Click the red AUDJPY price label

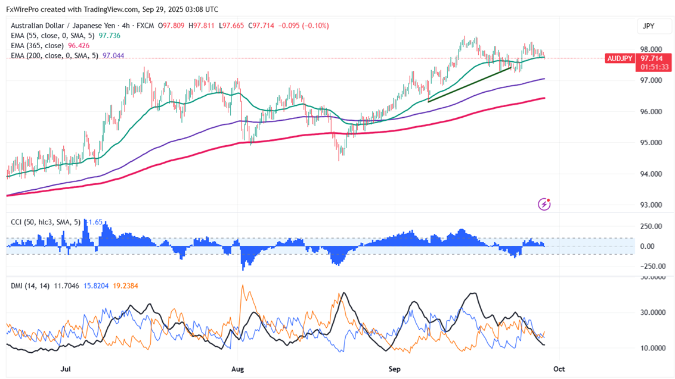(x=620, y=58)
